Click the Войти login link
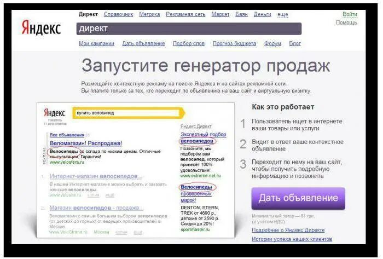Image resolution: width=383 pixels, height=259 pixels. click(x=350, y=14)
